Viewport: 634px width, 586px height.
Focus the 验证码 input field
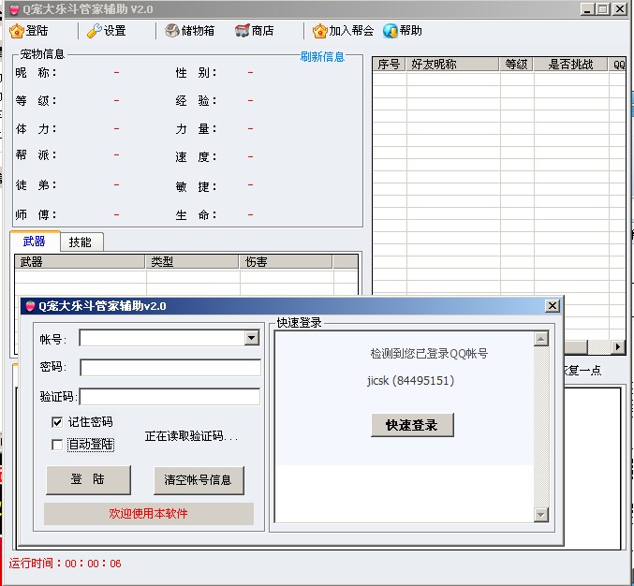pyautogui.click(x=170, y=397)
